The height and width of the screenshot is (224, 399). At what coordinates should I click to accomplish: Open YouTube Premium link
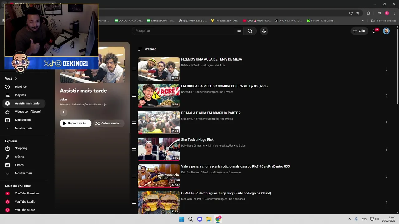[23, 193]
